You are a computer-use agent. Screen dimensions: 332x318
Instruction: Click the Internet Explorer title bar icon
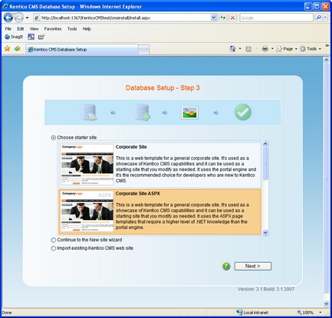coord(5,6)
